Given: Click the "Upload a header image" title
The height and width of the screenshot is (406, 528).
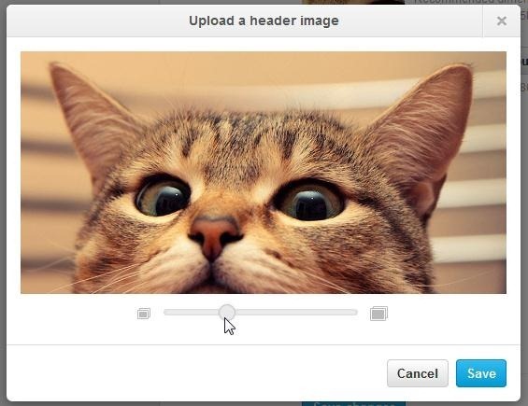Looking at the screenshot, I should click(264, 21).
